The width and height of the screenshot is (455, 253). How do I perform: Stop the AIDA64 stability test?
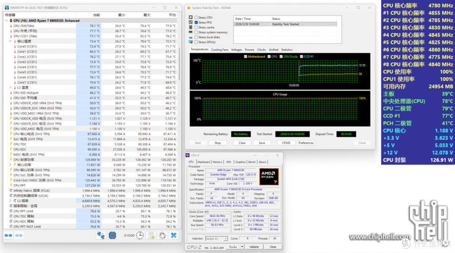pos(218,143)
